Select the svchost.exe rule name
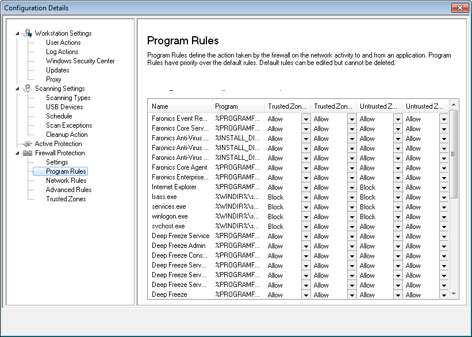The image size is (472, 337). (x=168, y=226)
